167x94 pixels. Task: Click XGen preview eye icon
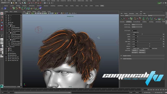tap(122, 19)
